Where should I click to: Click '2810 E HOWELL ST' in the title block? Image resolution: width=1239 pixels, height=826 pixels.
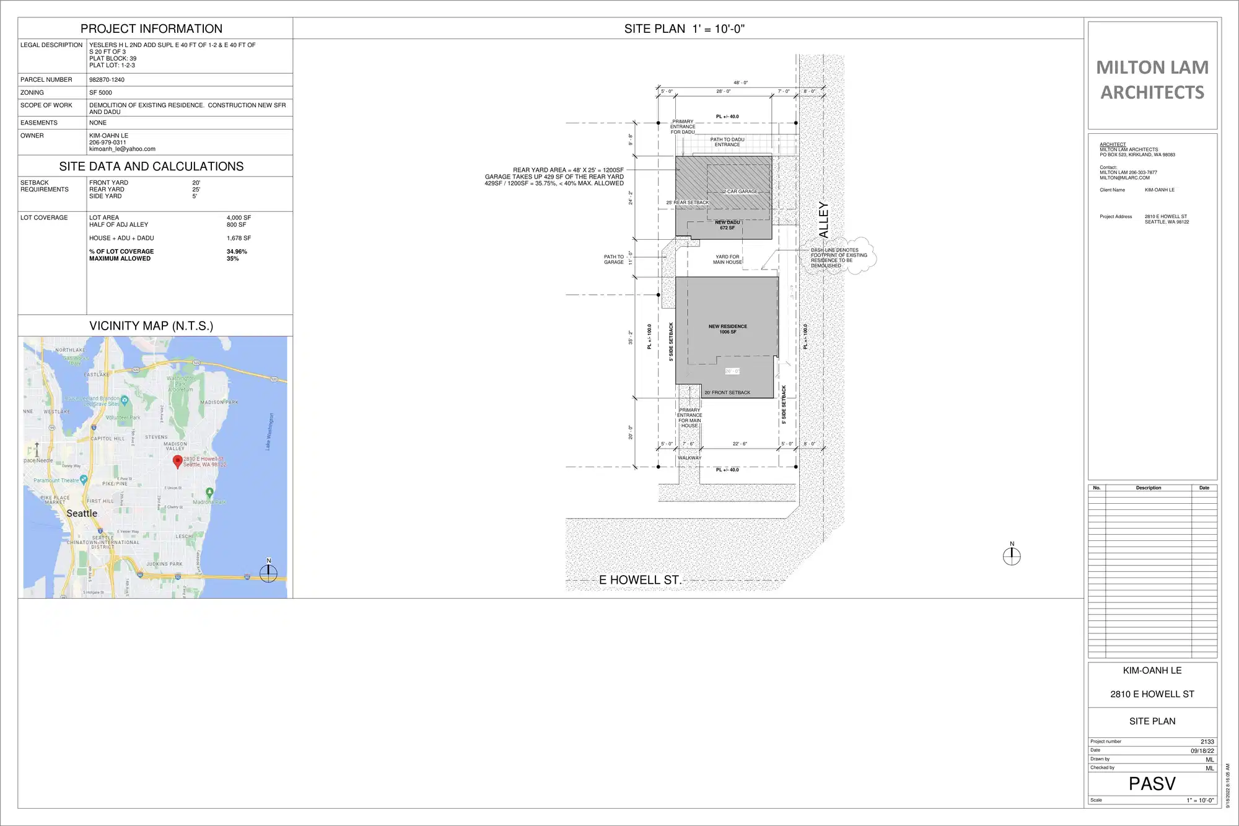pos(1152,694)
